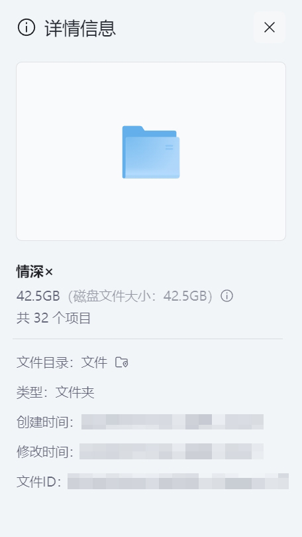Click the blue folder icon in preview
302x537 pixels.
tap(150, 152)
